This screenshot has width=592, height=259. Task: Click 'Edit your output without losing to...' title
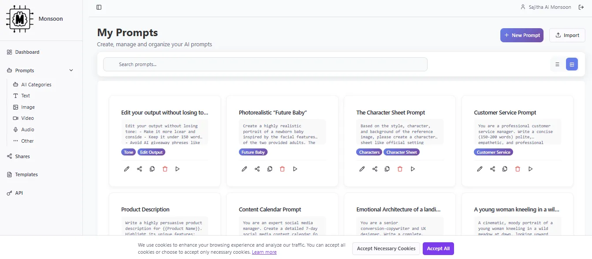(165, 113)
